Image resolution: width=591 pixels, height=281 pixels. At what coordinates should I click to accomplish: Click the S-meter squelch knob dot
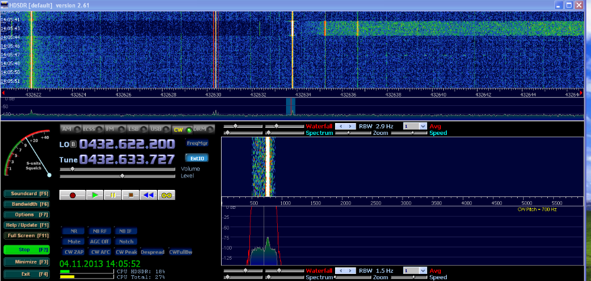(x=50, y=175)
